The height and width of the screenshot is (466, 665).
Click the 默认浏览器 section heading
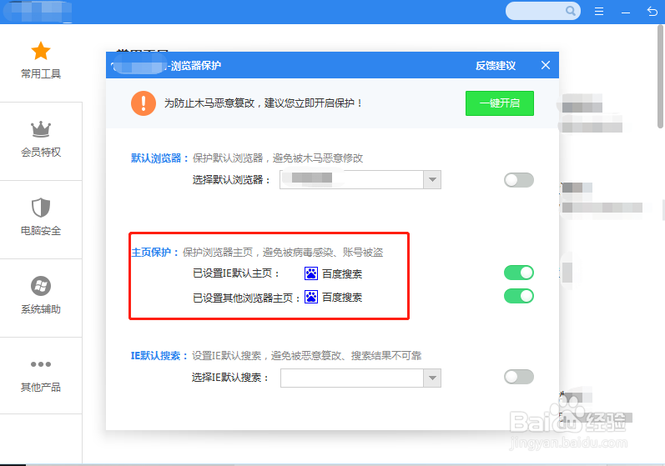[x=159, y=158]
